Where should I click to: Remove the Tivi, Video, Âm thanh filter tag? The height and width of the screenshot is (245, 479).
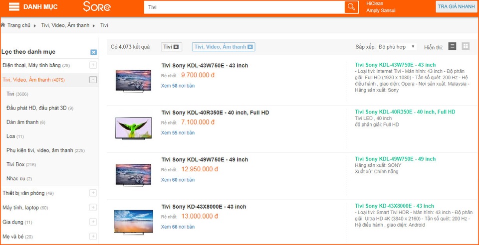click(250, 47)
